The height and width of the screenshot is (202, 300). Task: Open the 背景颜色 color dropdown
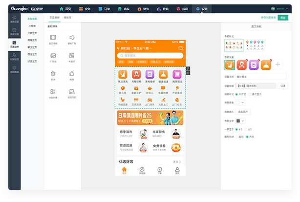pos(240,103)
